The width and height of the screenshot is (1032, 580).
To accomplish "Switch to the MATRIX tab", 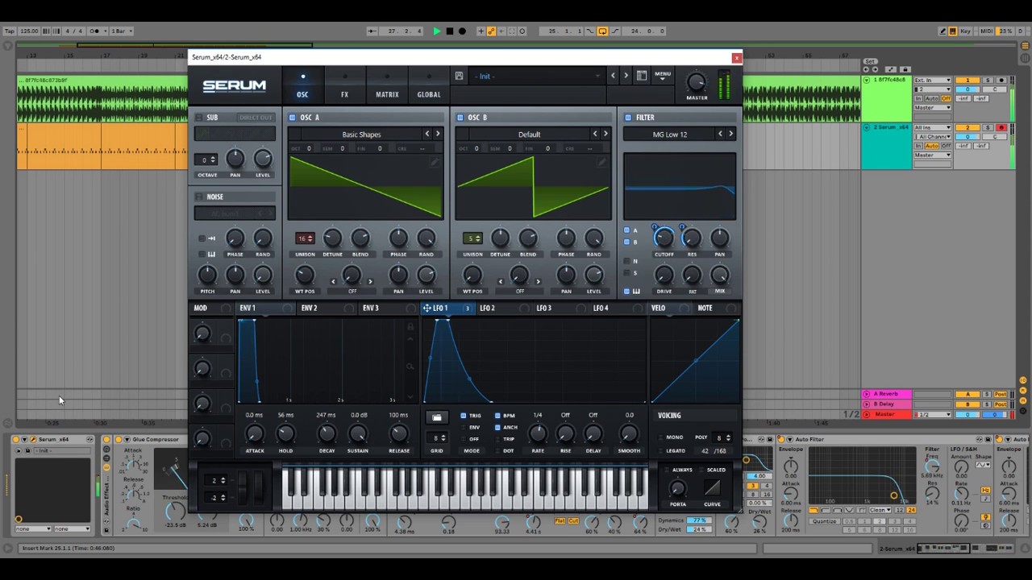I will pyautogui.click(x=387, y=85).
